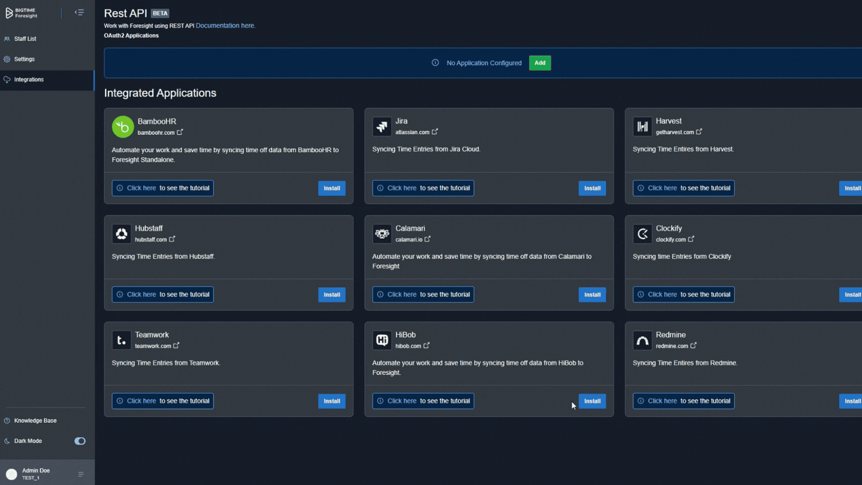Open the Calamari tutorial link
This screenshot has height=485, width=862.
[x=423, y=295]
